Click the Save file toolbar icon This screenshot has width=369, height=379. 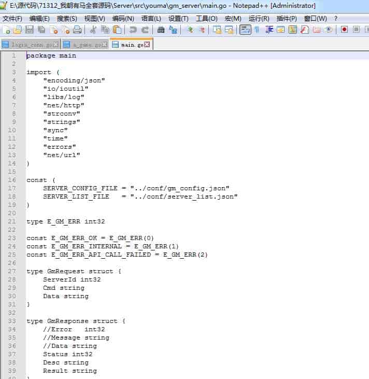(30, 30)
